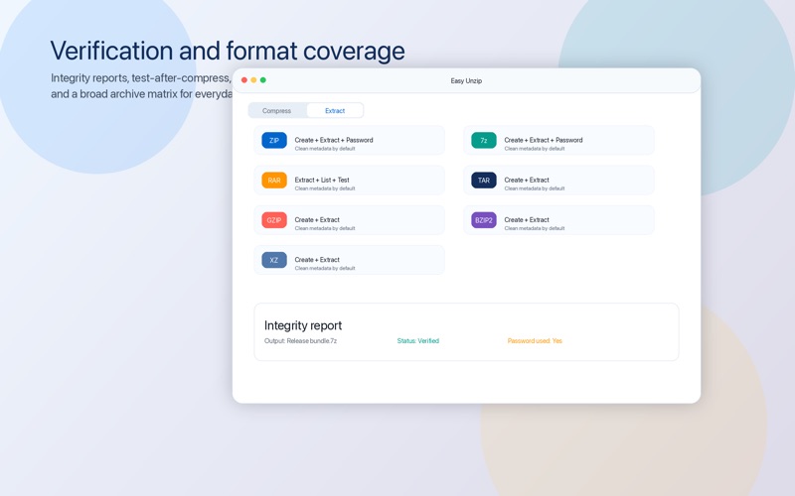Click the 'Status: Verified' text
This screenshot has width=795, height=496.
tap(418, 340)
